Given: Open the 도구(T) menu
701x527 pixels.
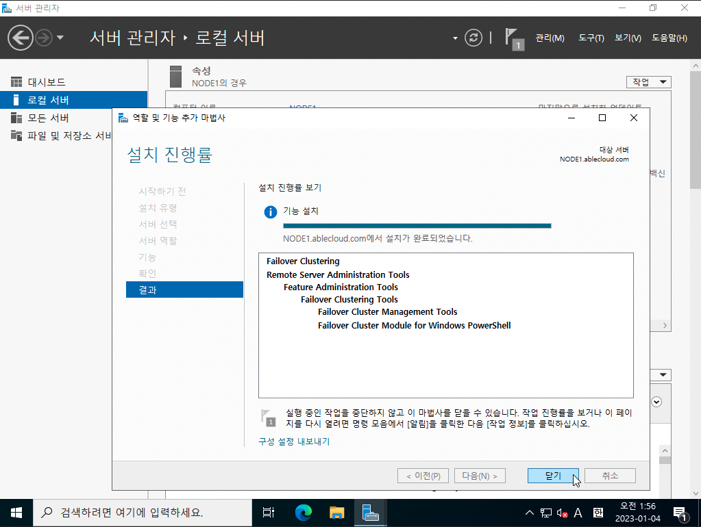Looking at the screenshot, I should (x=591, y=38).
